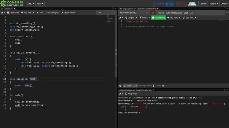Click the <source>:28:9 error link
This screenshot has width=229, height=128.
[126, 101]
